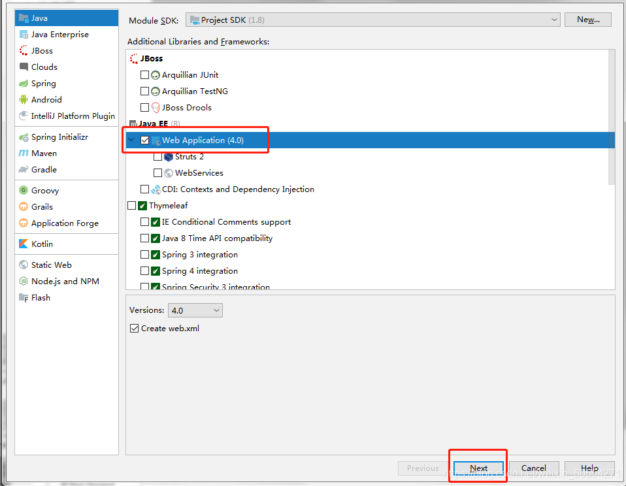This screenshot has width=626, height=486.
Task: Check the Arquillian TestNG checkbox
Action: pos(144,91)
